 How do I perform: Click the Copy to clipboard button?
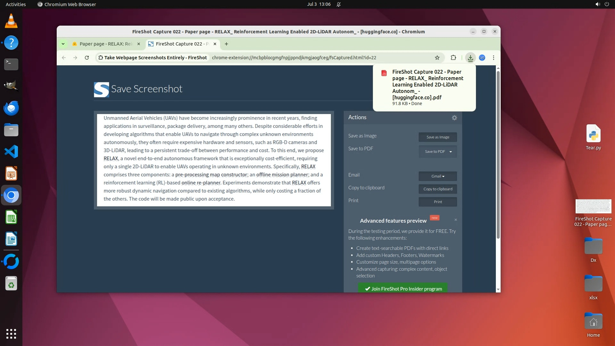coord(438,189)
